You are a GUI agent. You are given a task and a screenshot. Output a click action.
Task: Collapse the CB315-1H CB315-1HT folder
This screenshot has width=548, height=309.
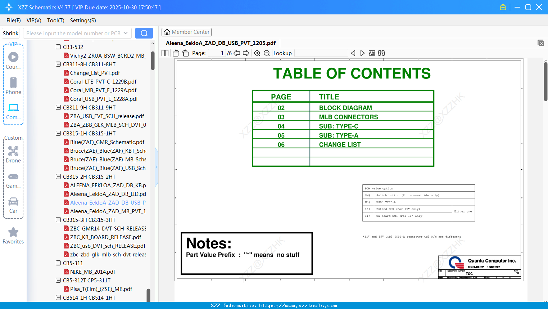point(58,133)
